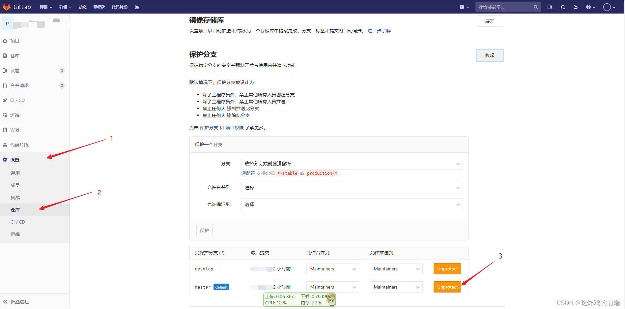Click the 受保护分支 (2) column header

210,253
